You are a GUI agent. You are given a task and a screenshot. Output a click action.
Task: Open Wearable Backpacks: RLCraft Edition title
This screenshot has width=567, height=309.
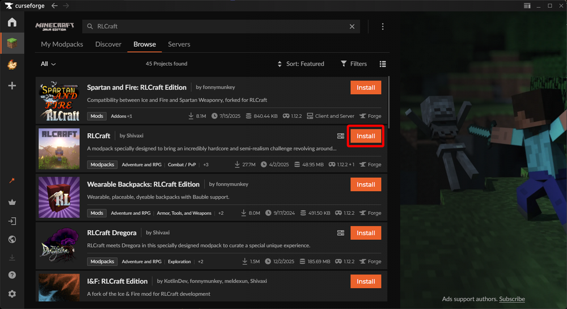[143, 184]
